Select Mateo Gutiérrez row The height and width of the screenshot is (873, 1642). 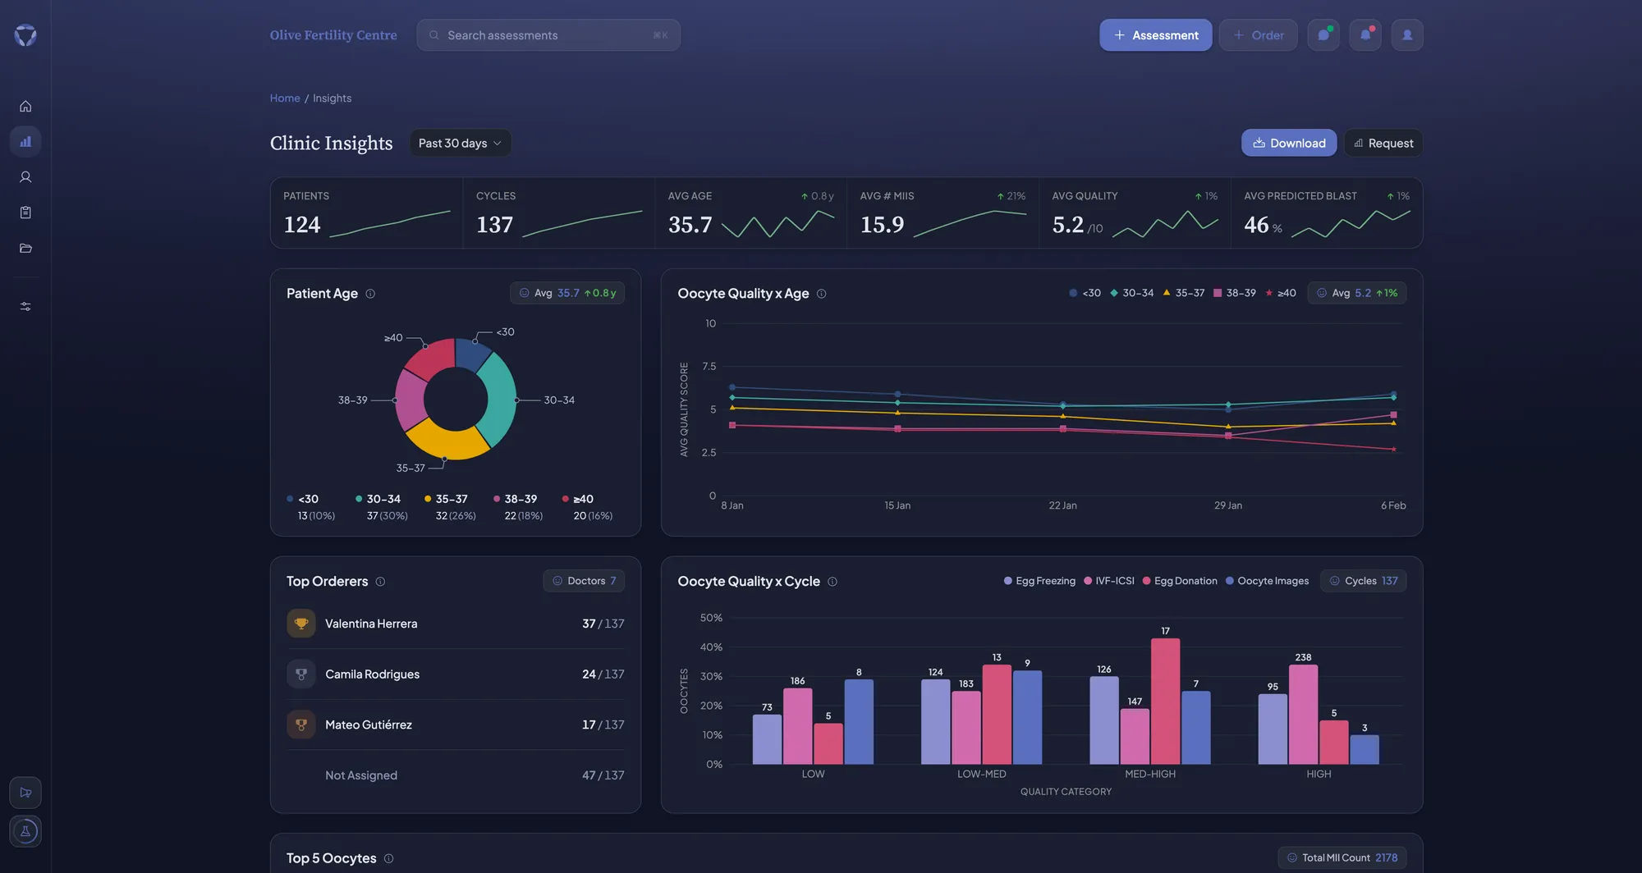coord(456,724)
